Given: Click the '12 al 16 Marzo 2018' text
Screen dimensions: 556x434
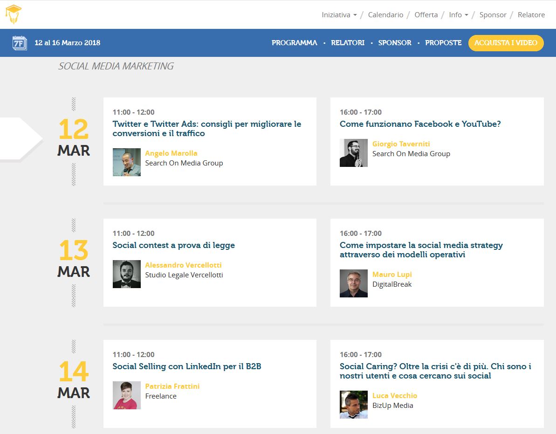Looking at the screenshot, I should 68,43.
